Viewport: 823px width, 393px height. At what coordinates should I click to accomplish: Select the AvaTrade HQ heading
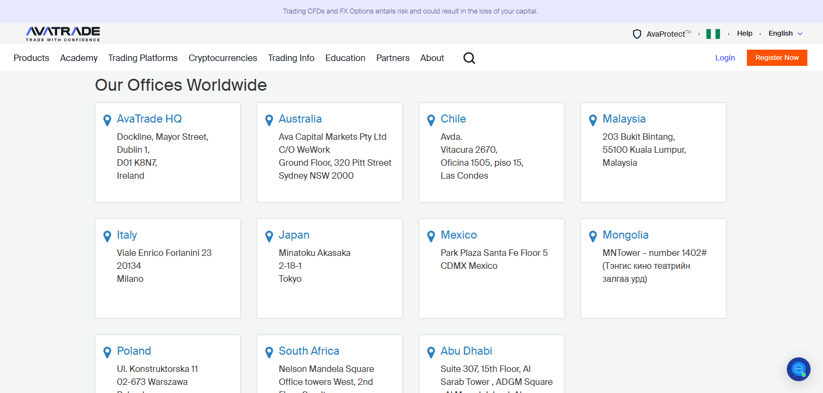tap(149, 119)
